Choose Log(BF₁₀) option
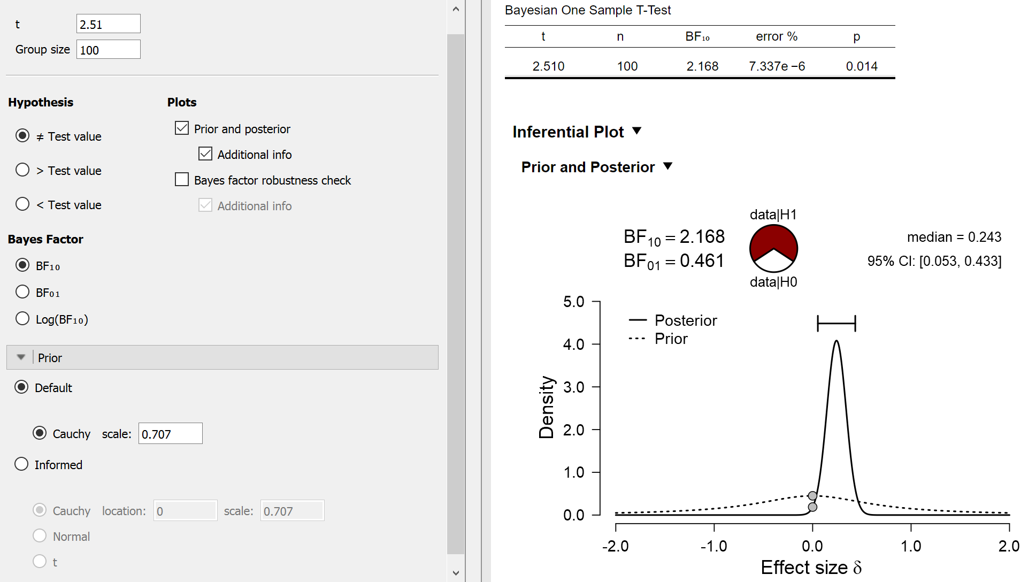 tap(22, 319)
